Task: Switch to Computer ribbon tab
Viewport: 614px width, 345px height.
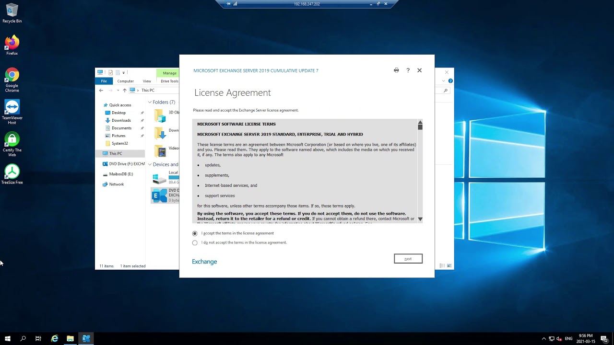Action: pos(126,81)
